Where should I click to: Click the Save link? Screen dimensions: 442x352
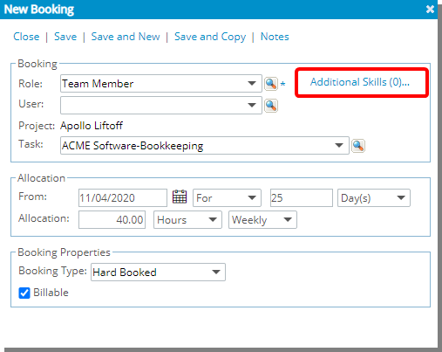pyautogui.click(x=65, y=37)
